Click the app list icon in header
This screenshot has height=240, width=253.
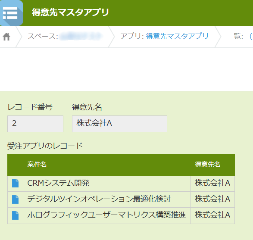(11, 13)
